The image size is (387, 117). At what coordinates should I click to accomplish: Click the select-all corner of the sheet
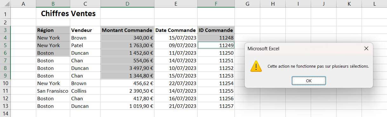click(5, 4)
